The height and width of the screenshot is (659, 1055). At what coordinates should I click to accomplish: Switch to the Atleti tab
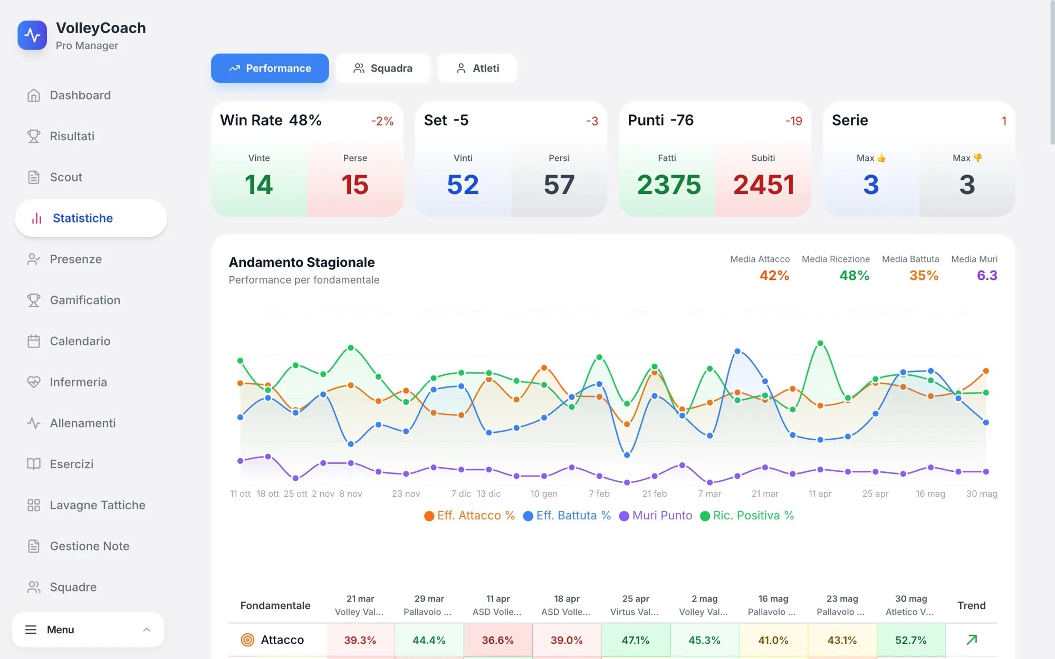point(477,68)
